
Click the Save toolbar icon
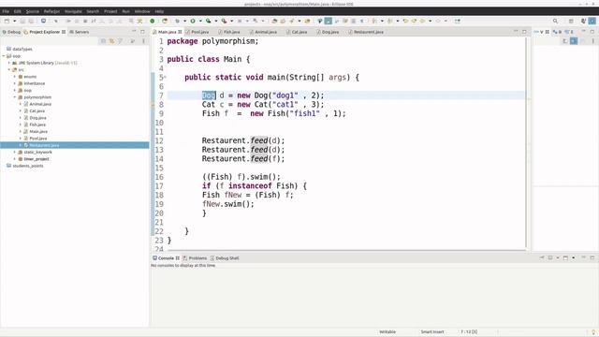[x=22, y=21]
